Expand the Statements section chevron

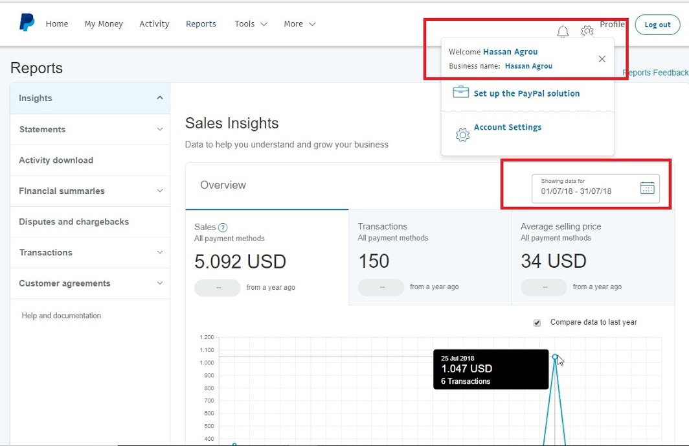pyautogui.click(x=160, y=129)
